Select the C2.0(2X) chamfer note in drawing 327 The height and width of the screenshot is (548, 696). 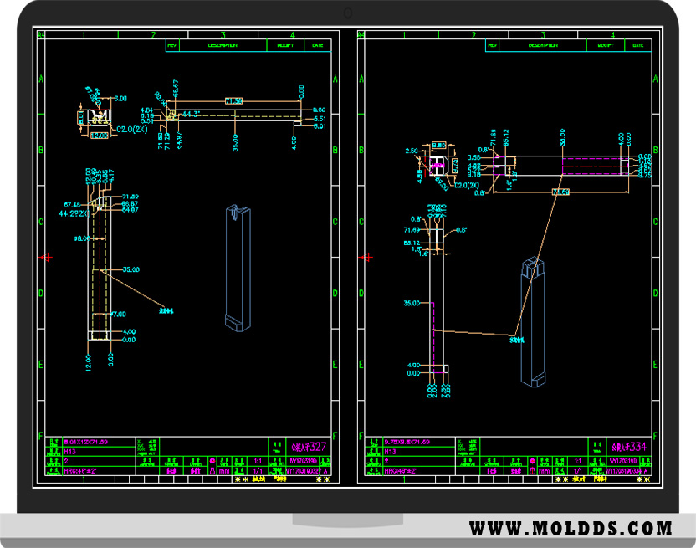(132, 129)
